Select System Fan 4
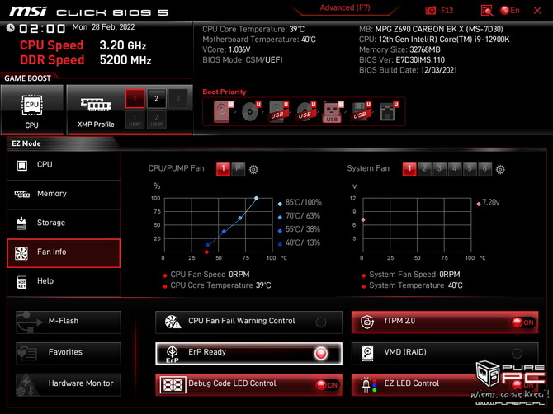The image size is (553, 414). coord(455,169)
